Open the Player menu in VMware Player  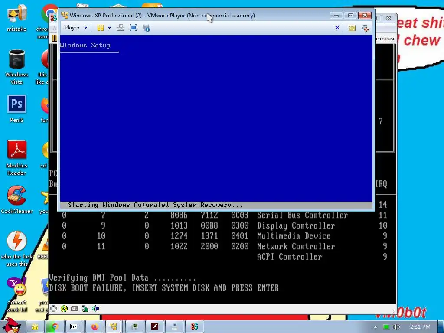coord(75,28)
